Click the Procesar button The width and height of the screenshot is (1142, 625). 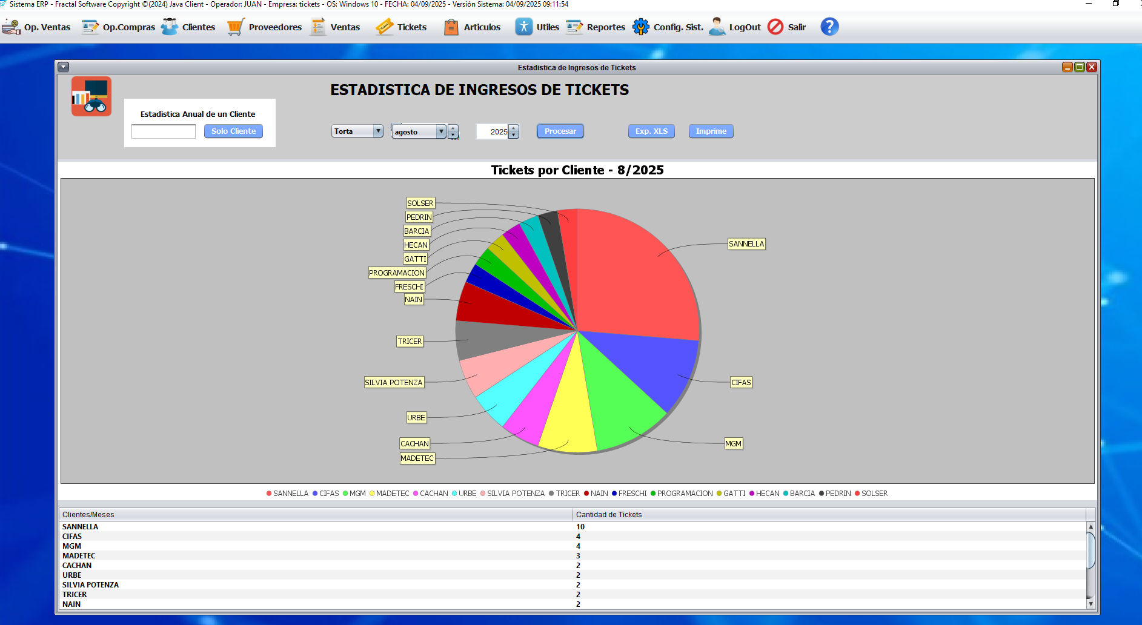coord(560,131)
